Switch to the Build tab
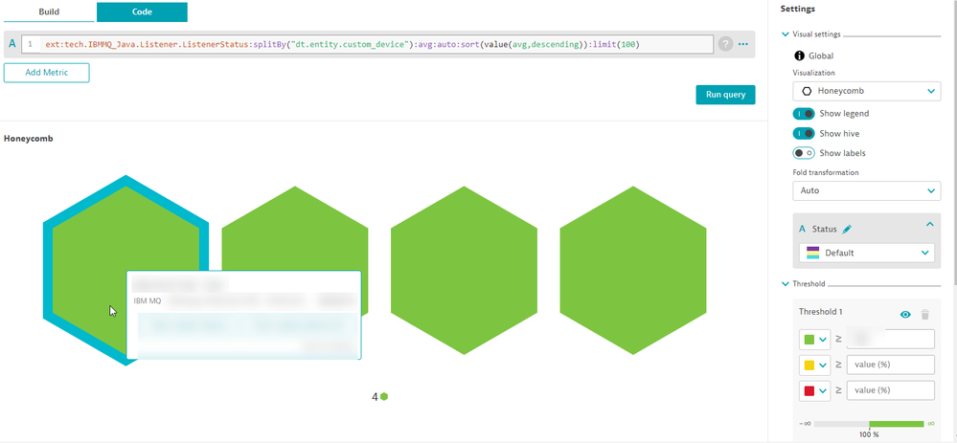 50,11
